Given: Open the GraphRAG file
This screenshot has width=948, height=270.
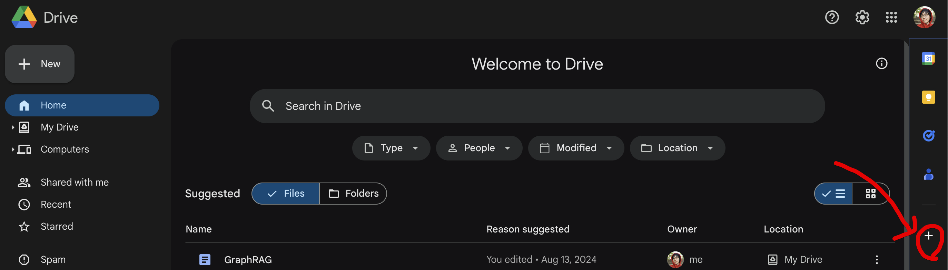Looking at the screenshot, I should tap(248, 260).
